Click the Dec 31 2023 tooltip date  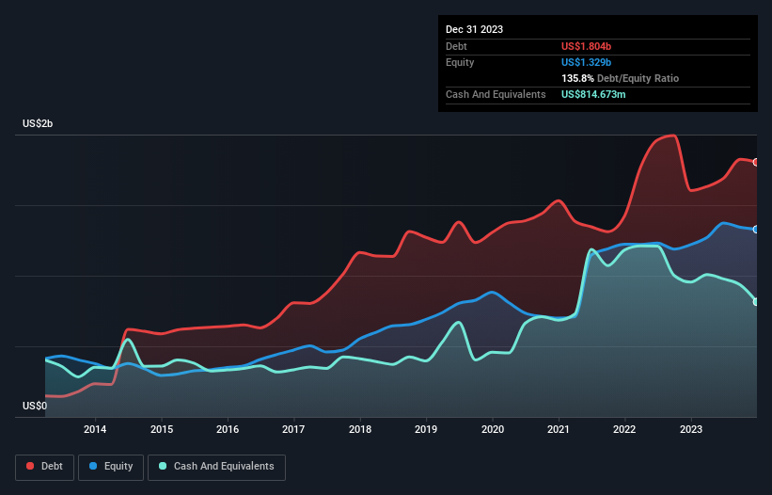tap(474, 29)
